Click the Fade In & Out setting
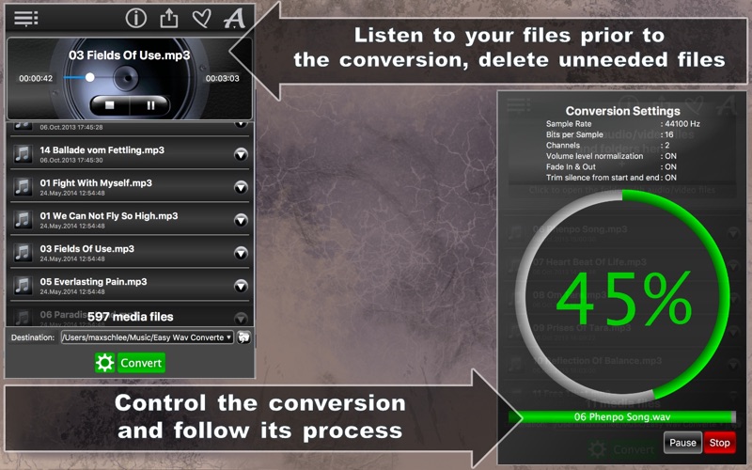Viewport: 752px width, 470px height. point(611,167)
